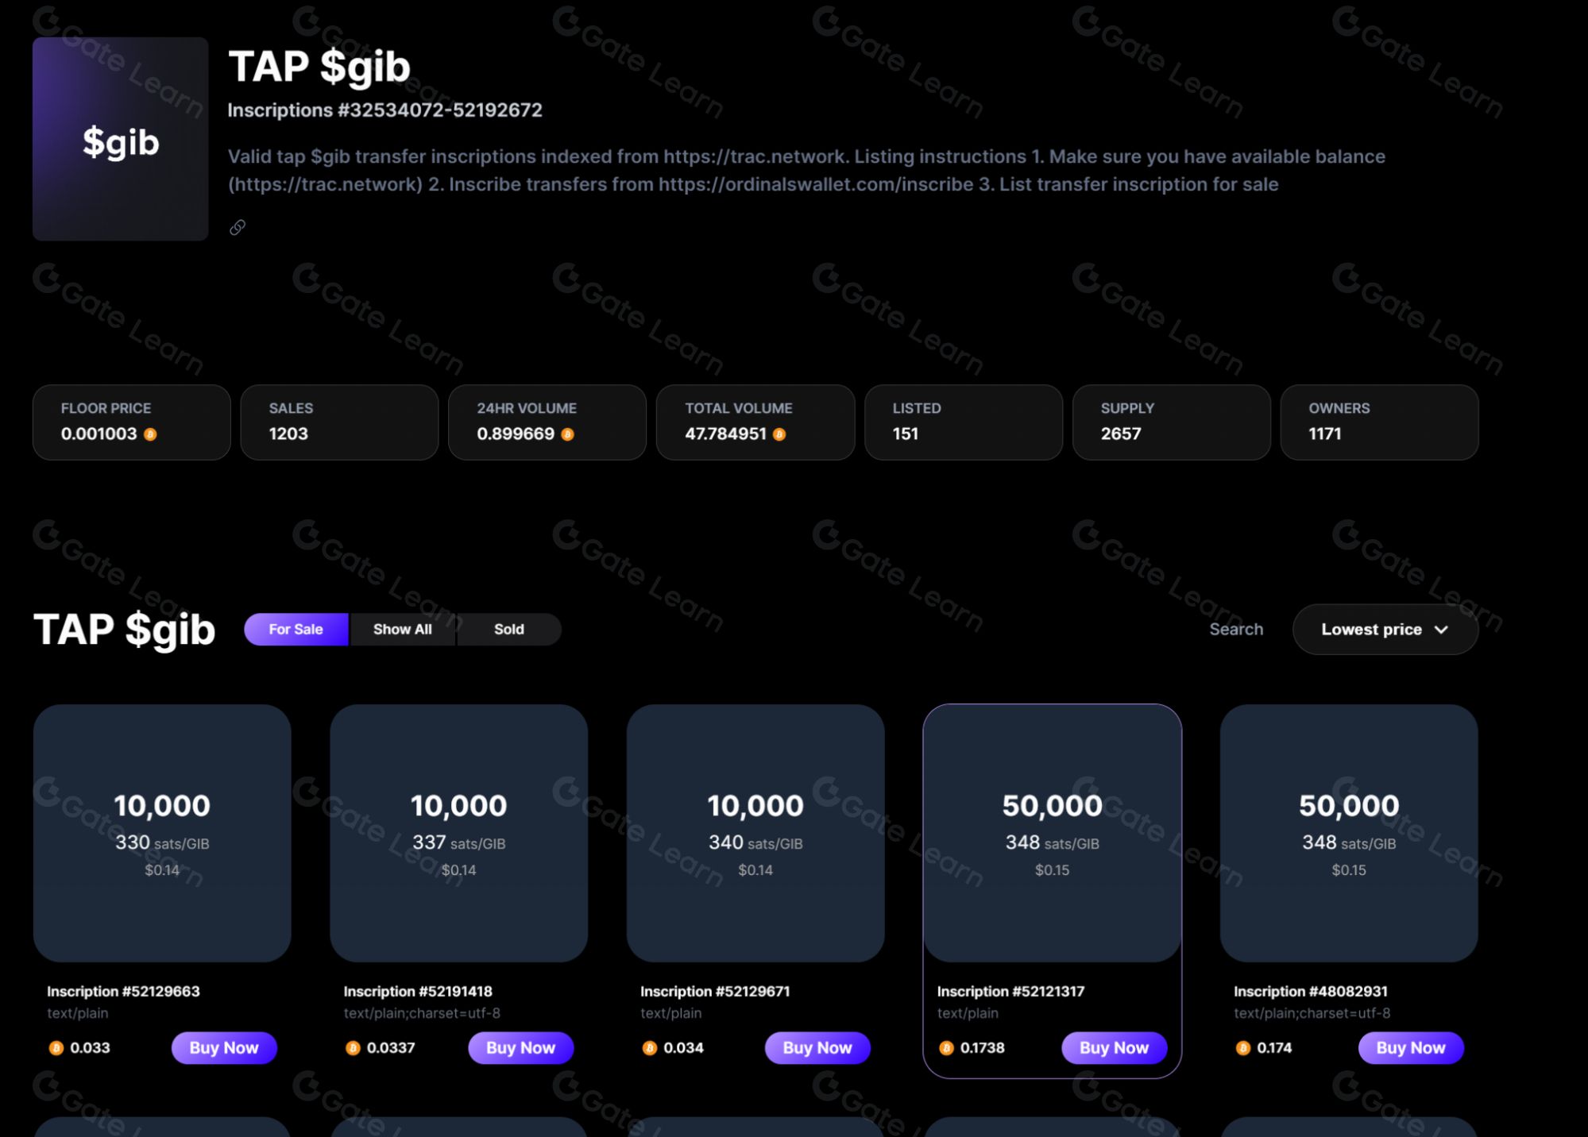
Task: Click chevron arrow on Lowest price
Action: click(1442, 630)
